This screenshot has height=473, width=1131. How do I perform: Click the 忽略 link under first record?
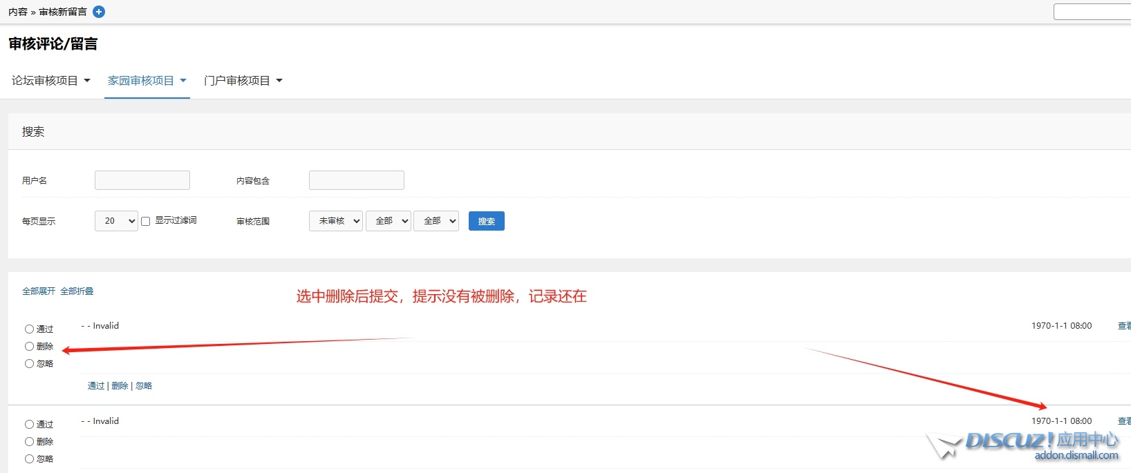[x=144, y=386]
